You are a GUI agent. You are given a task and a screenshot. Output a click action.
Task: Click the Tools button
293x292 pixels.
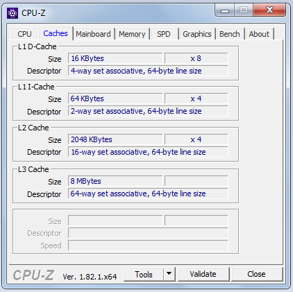tap(144, 274)
